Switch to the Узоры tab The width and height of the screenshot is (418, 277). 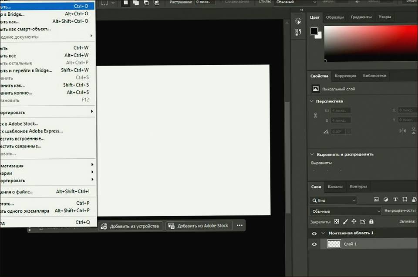pyautogui.click(x=384, y=17)
